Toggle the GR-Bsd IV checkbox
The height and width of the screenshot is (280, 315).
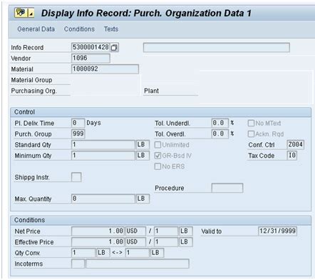point(157,156)
